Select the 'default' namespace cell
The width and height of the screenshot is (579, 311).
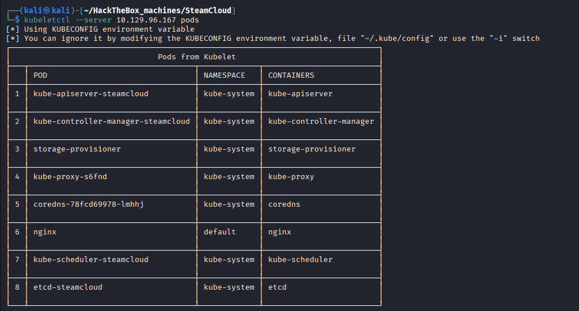tap(220, 232)
